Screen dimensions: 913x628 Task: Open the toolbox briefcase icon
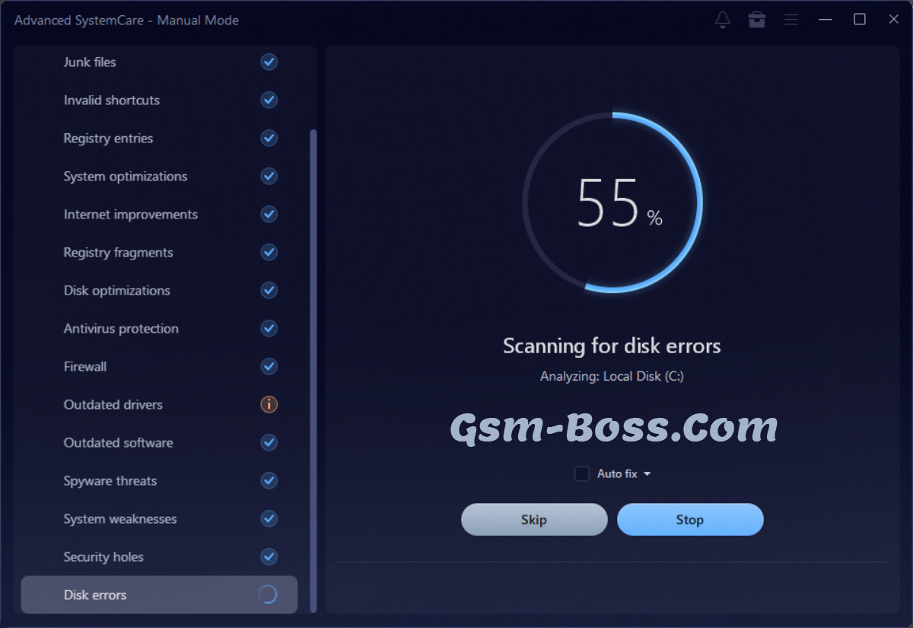click(757, 20)
